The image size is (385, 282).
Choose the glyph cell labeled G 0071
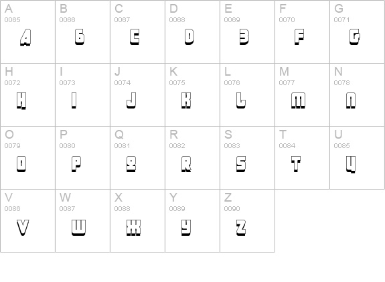358,31
